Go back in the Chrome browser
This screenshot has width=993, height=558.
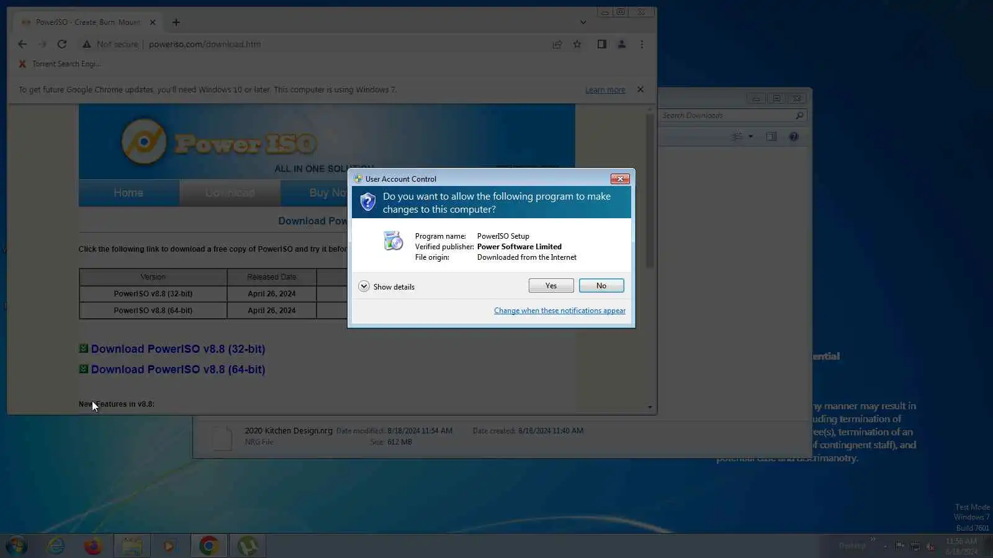point(22,44)
